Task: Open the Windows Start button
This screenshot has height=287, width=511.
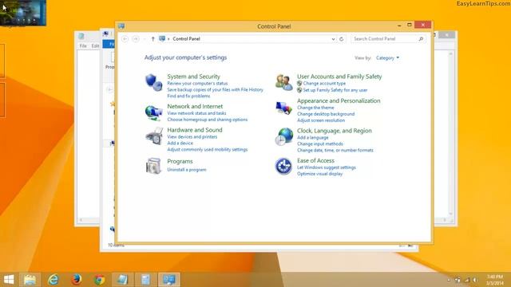Action: pyautogui.click(x=9, y=280)
